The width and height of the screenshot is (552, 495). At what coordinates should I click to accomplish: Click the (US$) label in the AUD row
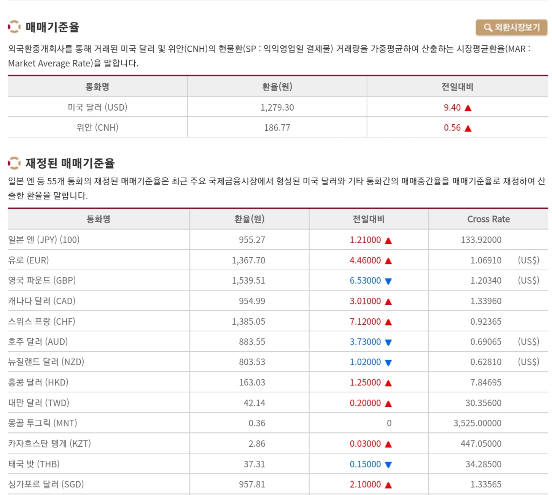(528, 342)
